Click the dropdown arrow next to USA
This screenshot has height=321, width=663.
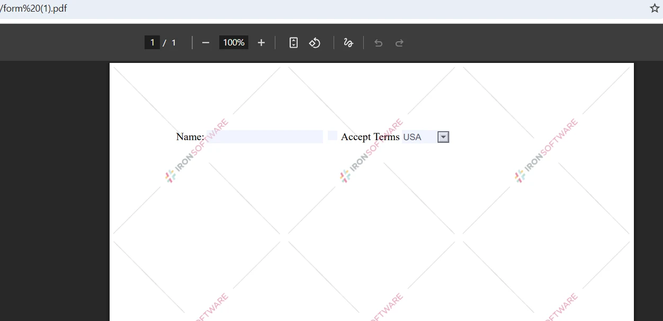coord(443,136)
